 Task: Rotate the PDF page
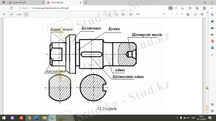tap(117, 14)
